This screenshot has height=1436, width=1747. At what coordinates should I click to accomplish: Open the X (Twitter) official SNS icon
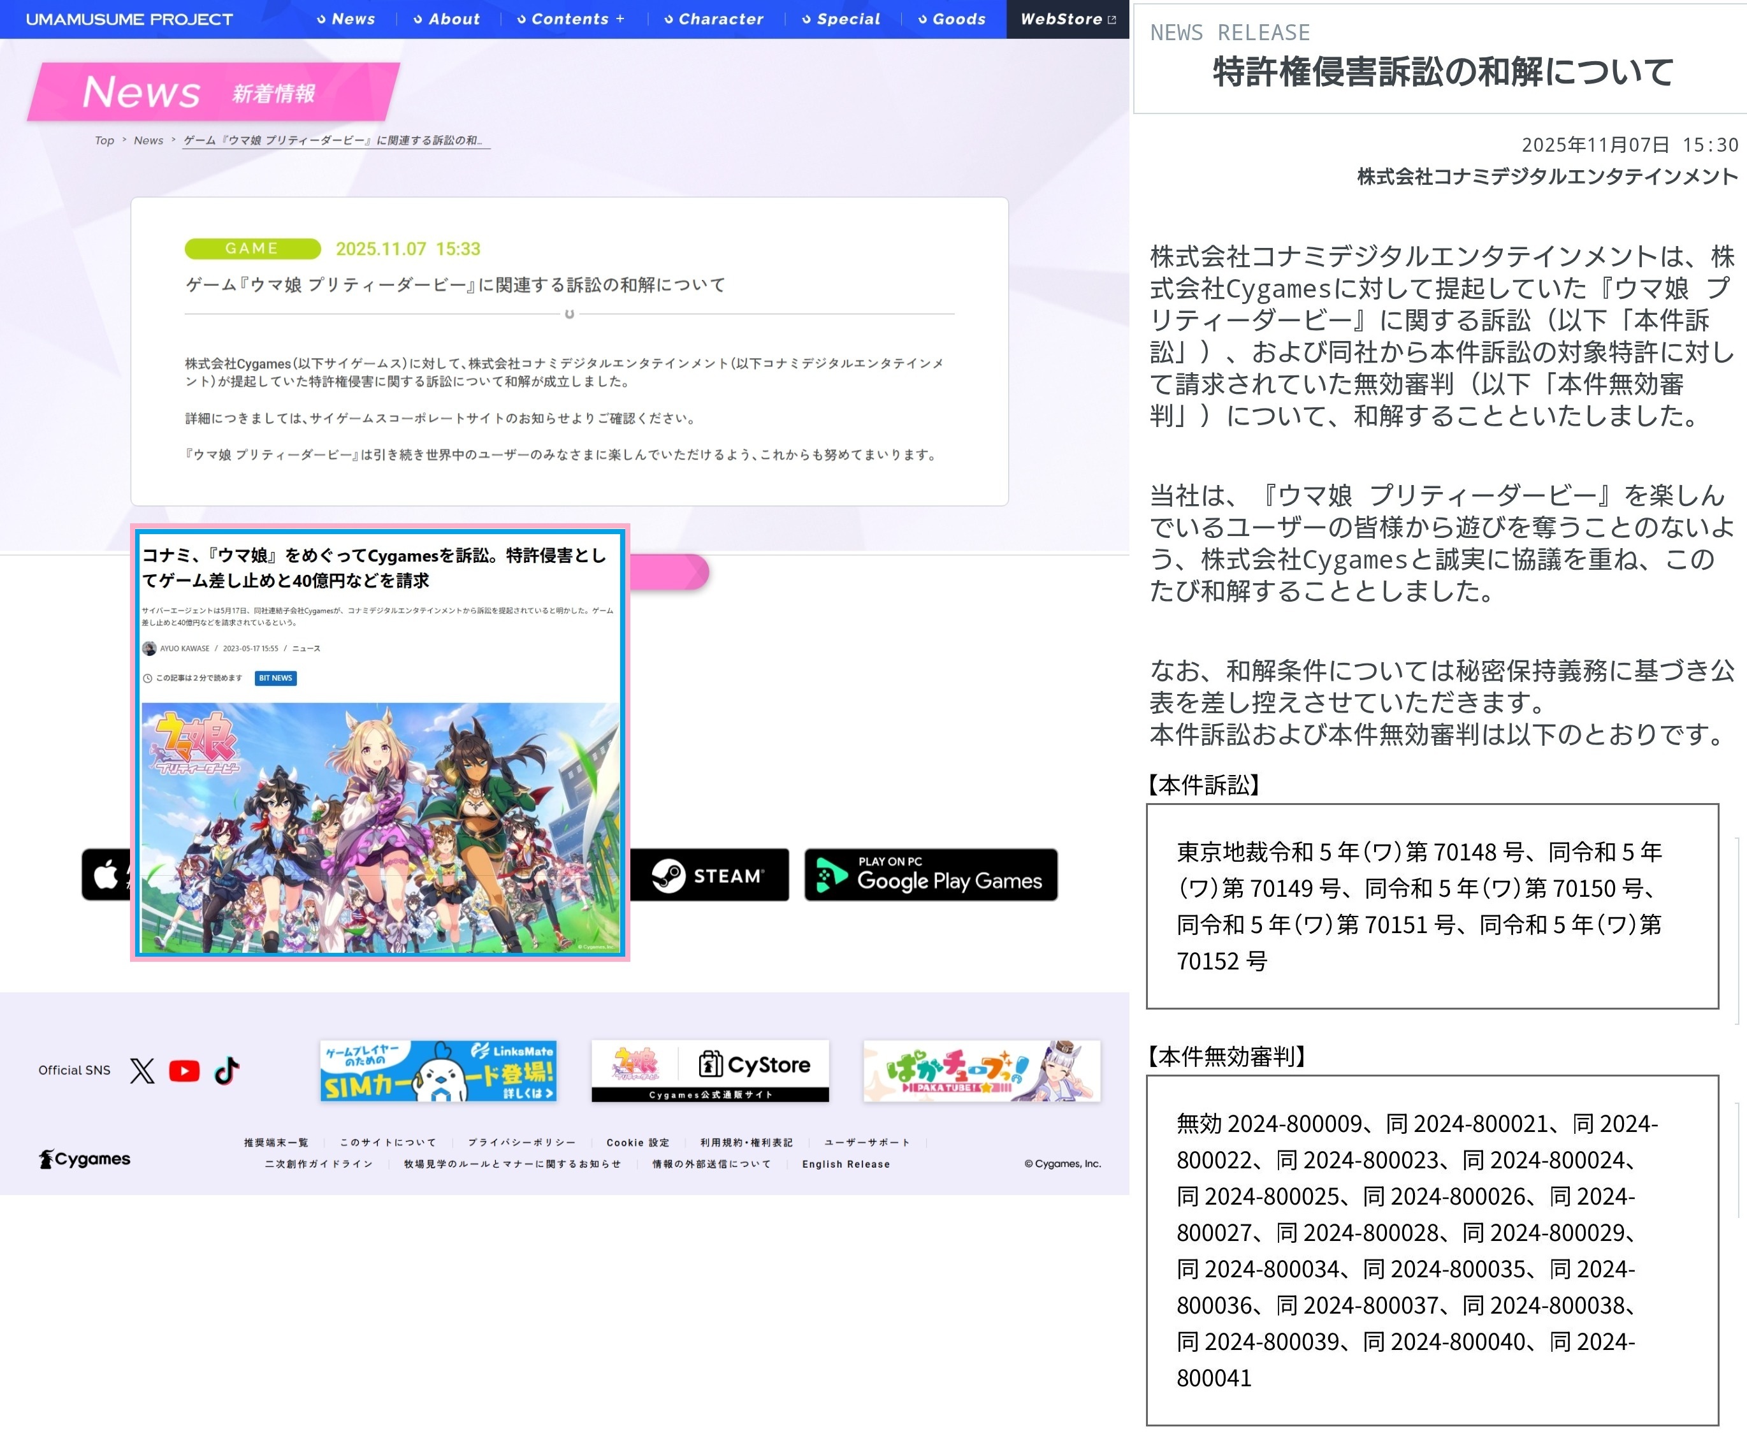pos(142,1070)
